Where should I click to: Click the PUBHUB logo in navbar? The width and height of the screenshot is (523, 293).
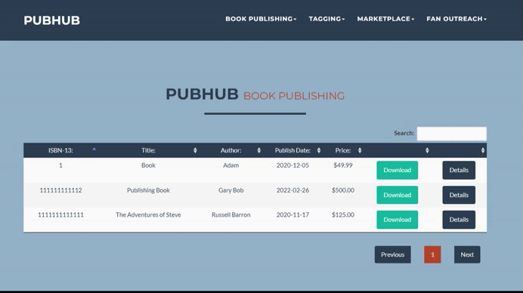(x=51, y=20)
